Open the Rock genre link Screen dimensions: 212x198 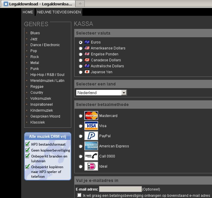[35, 57]
